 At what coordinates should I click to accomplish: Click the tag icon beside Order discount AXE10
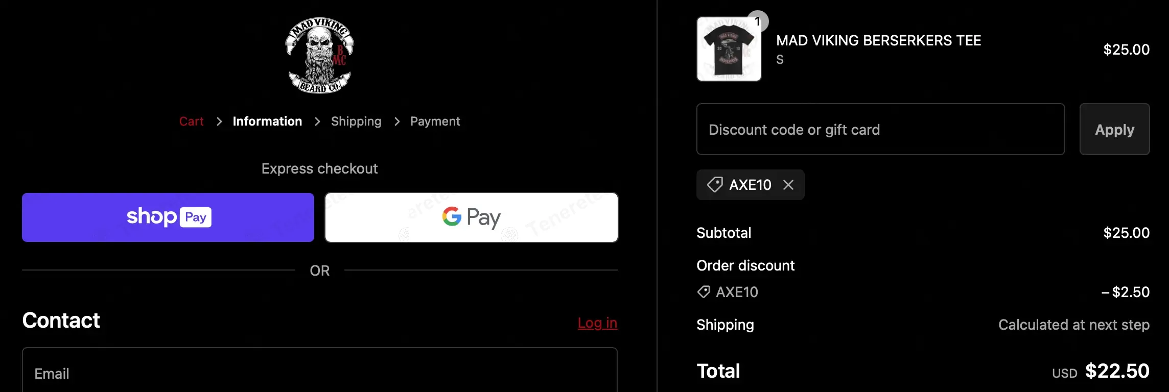click(x=704, y=292)
